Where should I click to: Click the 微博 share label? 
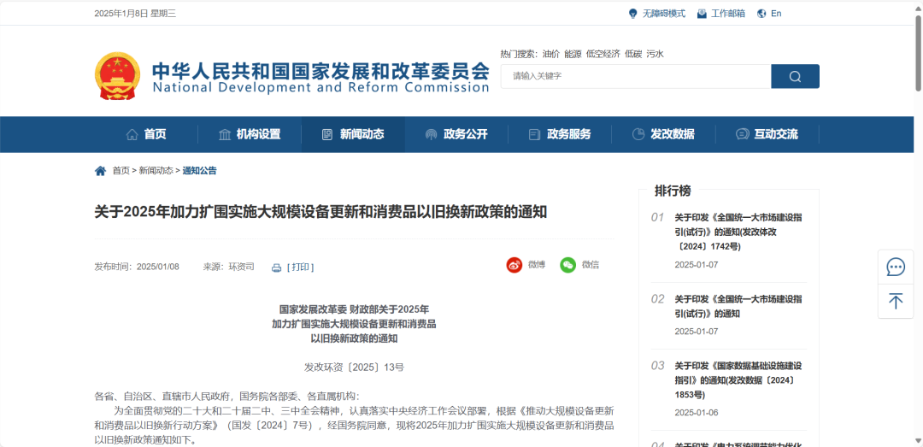coord(536,265)
